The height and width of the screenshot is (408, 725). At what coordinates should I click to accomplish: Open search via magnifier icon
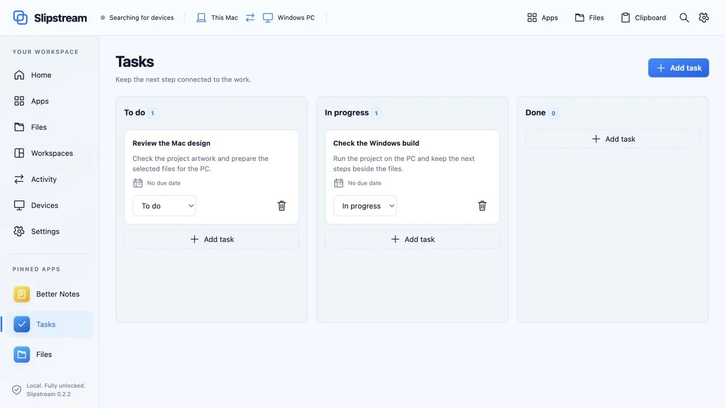(684, 18)
